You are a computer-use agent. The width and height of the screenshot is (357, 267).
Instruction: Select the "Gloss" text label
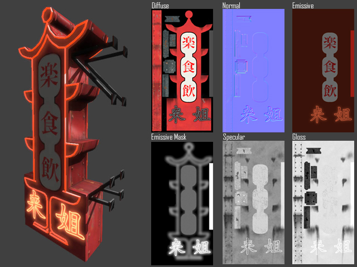pos(300,137)
